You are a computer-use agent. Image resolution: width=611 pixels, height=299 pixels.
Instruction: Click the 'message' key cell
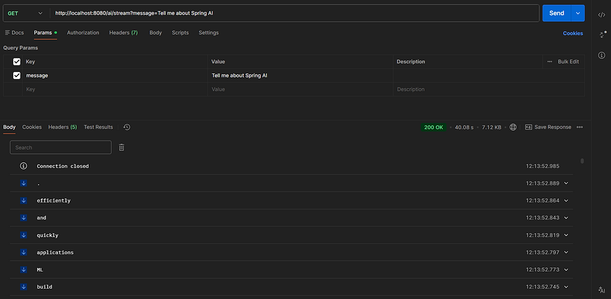115,76
